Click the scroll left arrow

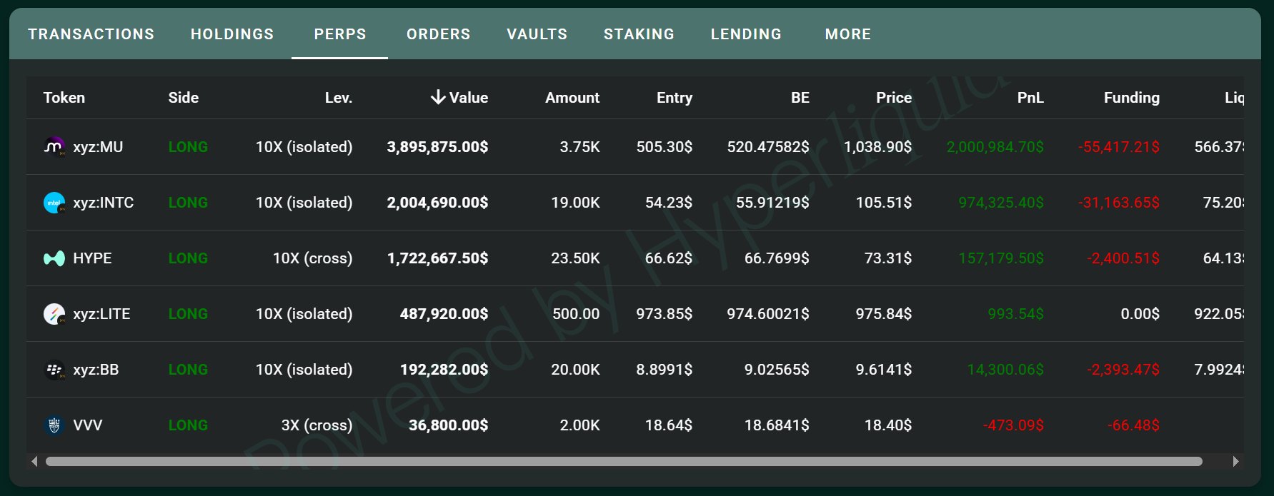[x=34, y=462]
